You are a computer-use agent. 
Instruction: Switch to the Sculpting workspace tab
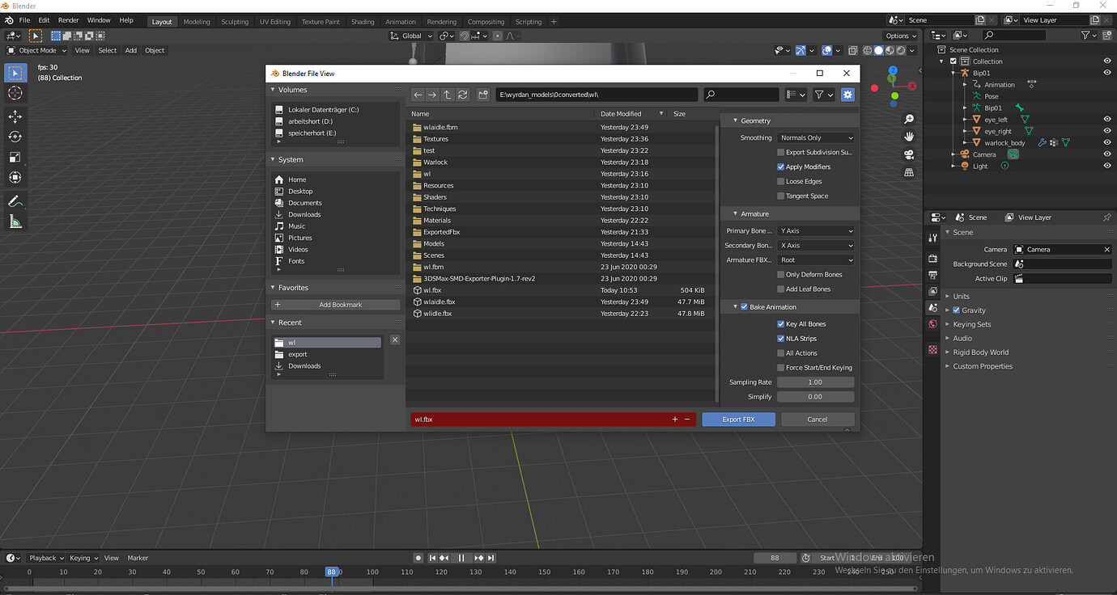(235, 22)
